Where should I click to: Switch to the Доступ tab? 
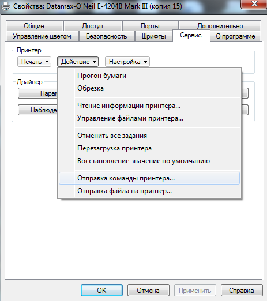click(x=92, y=26)
